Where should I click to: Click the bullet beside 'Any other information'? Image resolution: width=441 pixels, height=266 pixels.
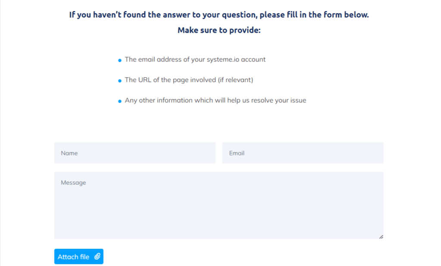tap(120, 101)
